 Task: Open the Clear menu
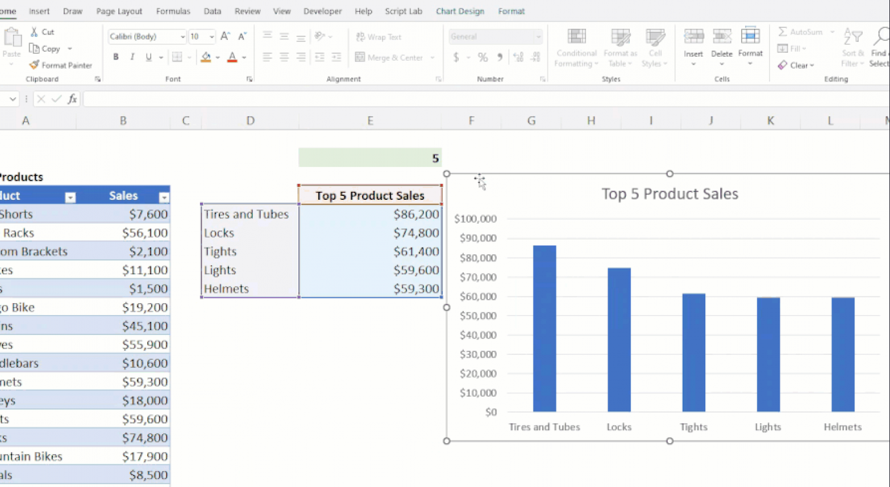point(796,65)
